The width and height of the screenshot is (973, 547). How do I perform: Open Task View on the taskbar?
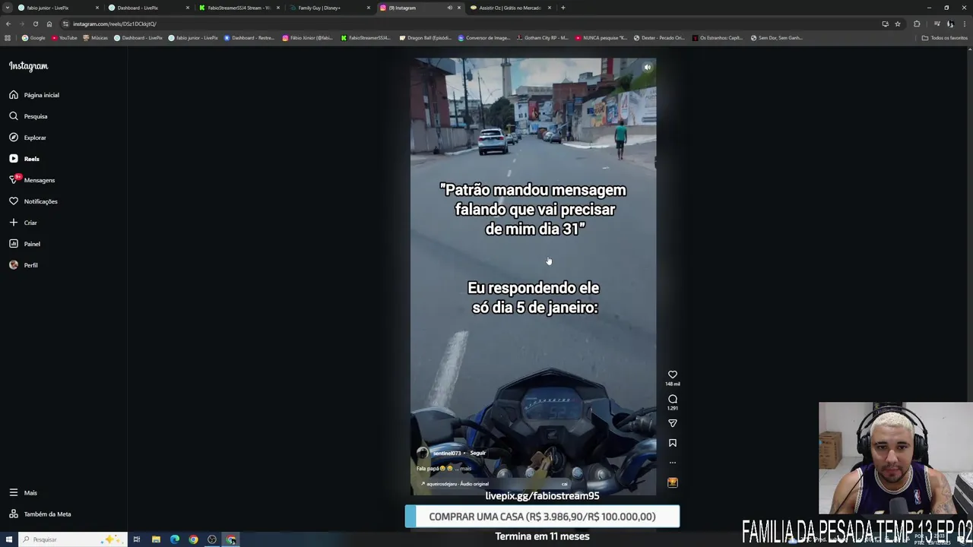click(137, 539)
